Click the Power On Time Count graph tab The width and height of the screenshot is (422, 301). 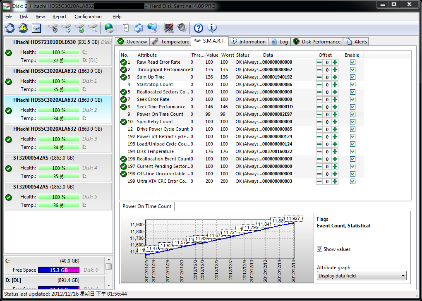(147, 206)
